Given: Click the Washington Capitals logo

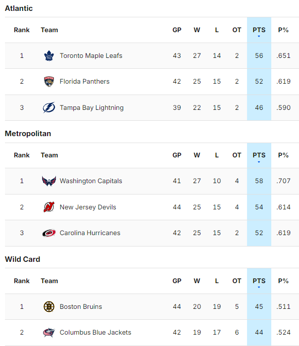Looking at the screenshot, I should tap(49, 181).
